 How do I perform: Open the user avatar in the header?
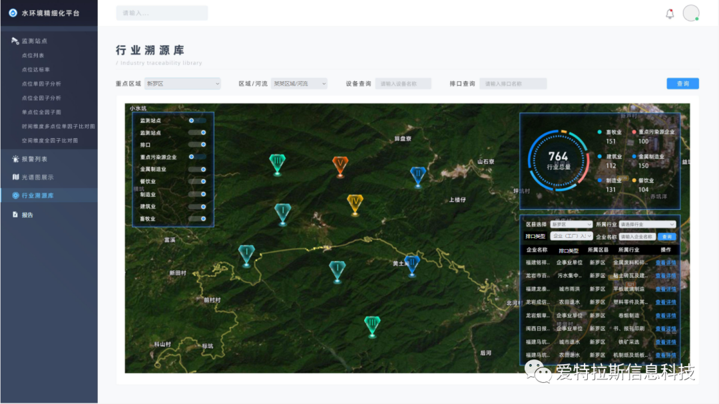(x=691, y=13)
